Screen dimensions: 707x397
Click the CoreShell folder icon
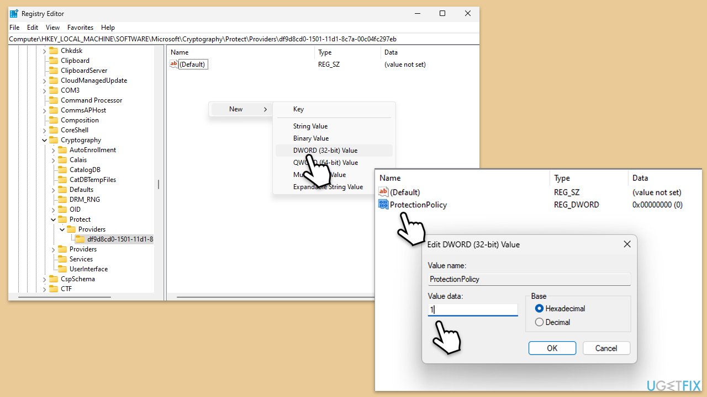click(54, 130)
